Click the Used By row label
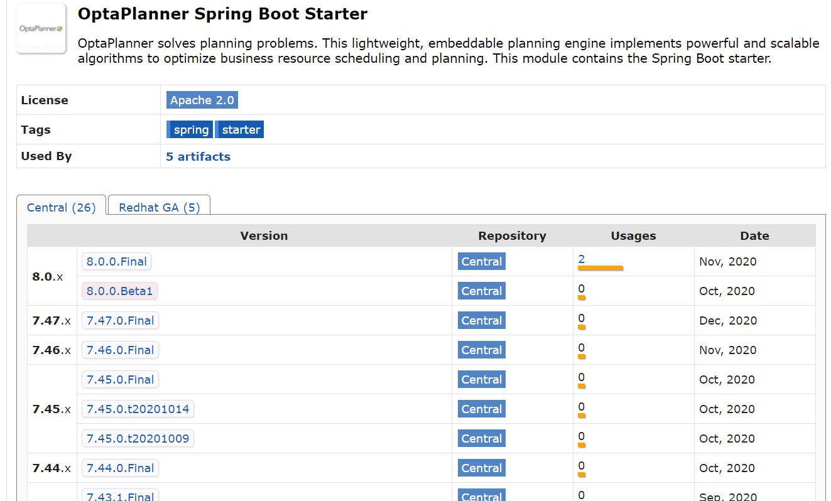Image resolution: width=831 pixels, height=501 pixels. (x=46, y=156)
